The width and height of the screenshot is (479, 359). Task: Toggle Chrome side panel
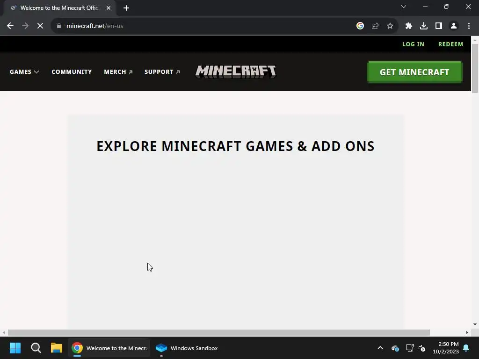point(439,26)
